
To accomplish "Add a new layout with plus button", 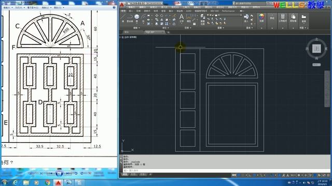I will click(150, 175).
